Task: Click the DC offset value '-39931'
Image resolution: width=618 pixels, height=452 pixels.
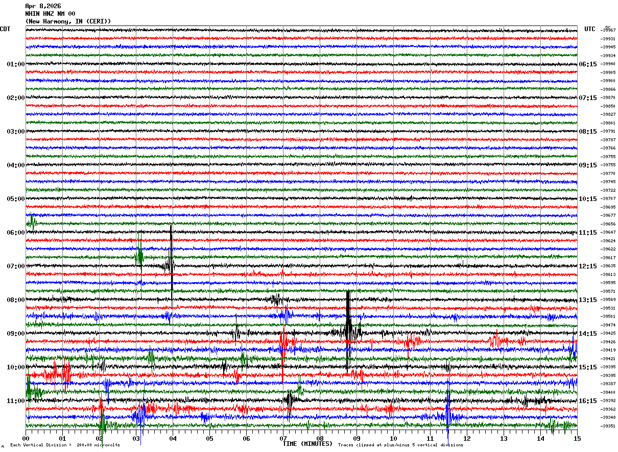Action: 608,39
